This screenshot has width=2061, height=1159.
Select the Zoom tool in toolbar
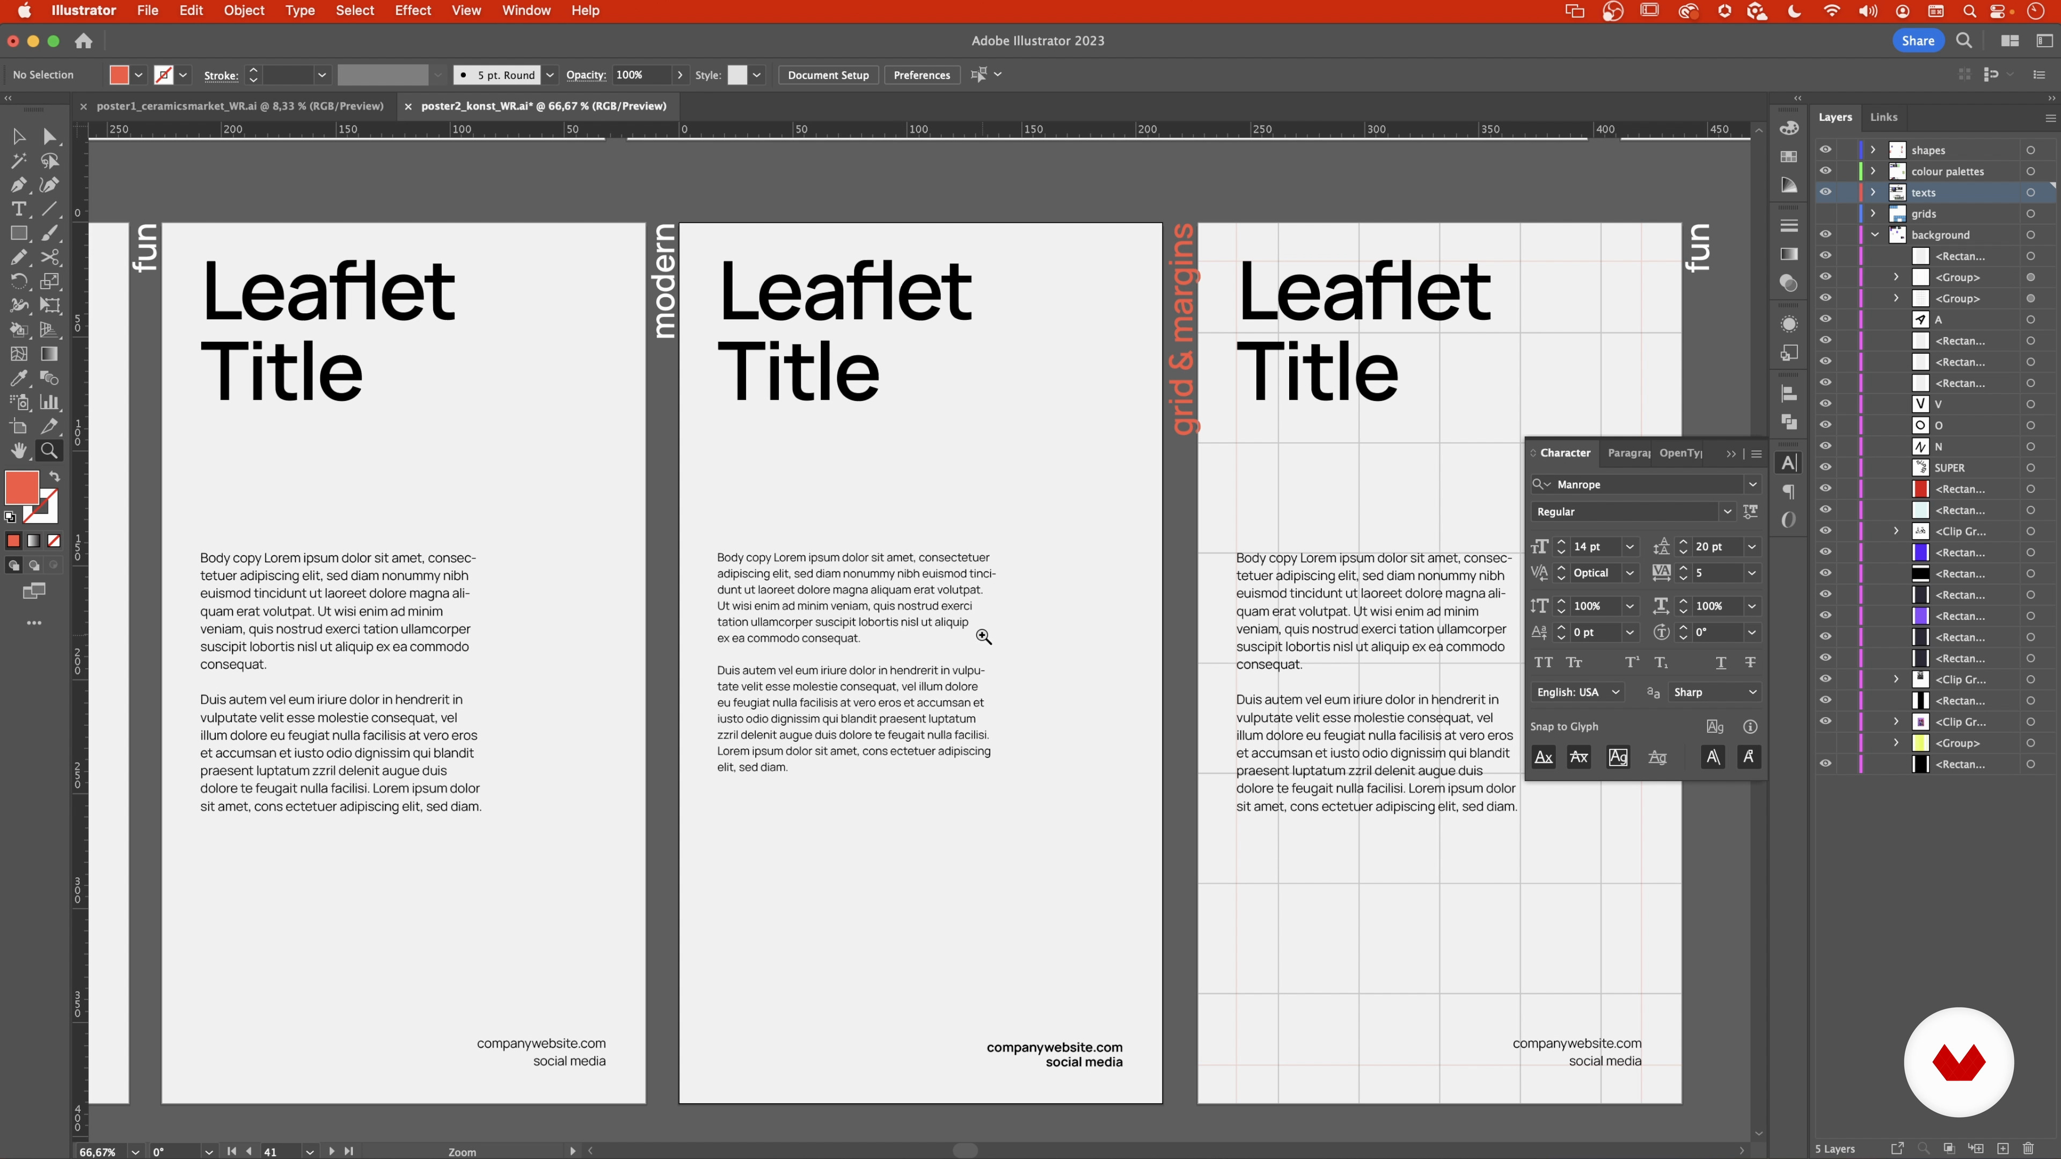49,451
